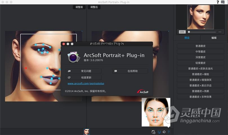Click the 1:1 zoom icon next to slider
This screenshot has width=228, height=135.
[x=220, y=32]
